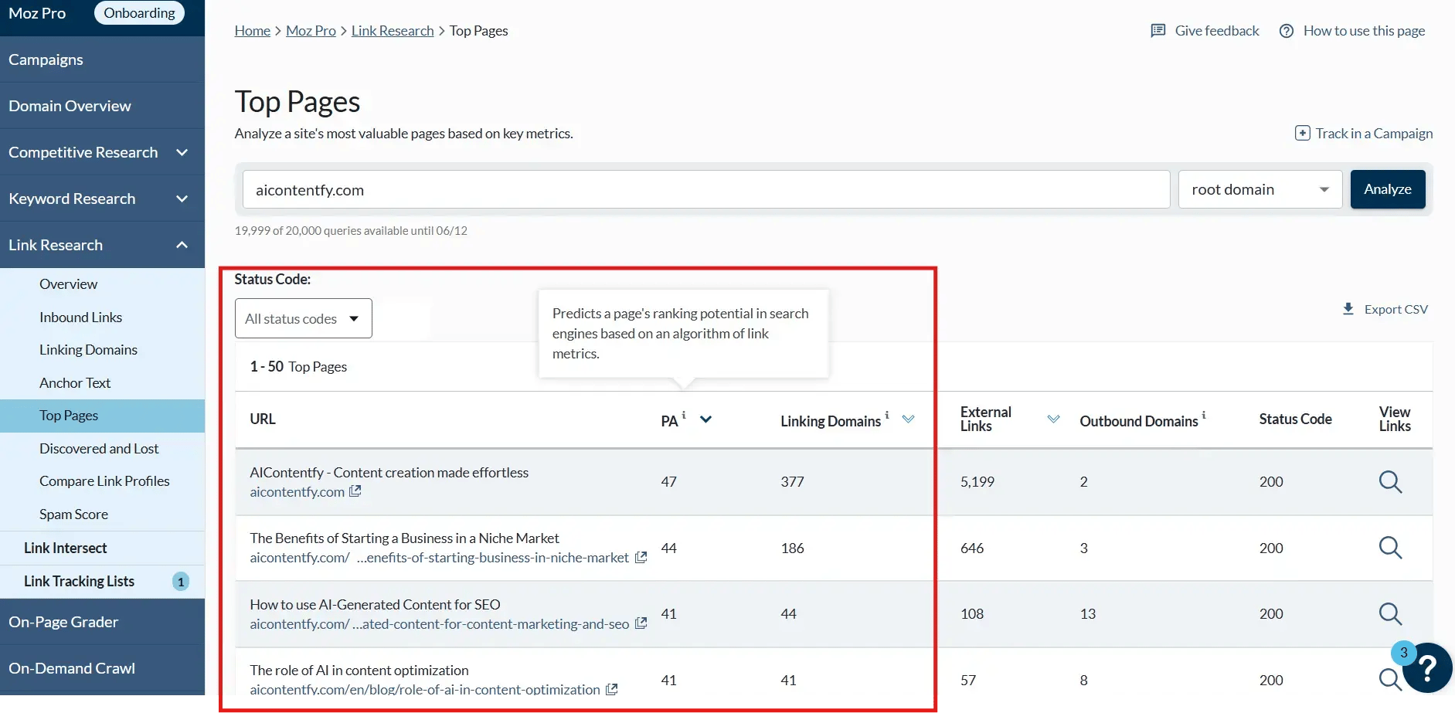Click Linking Domains info icon

887,415
